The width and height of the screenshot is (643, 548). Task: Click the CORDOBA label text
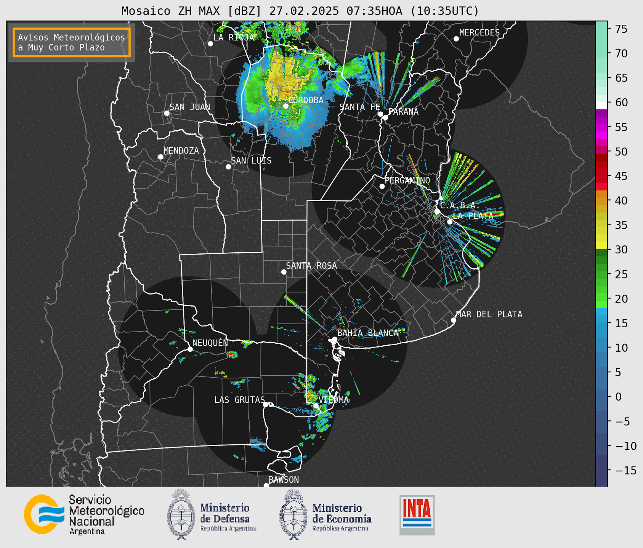[x=306, y=100]
